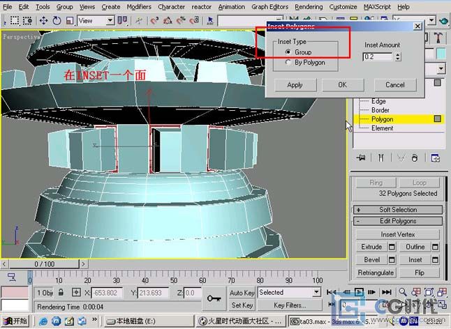Screen dimensions: 451x329
Task: Open Bevel settings dialog box icon
Action: point(392,260)
